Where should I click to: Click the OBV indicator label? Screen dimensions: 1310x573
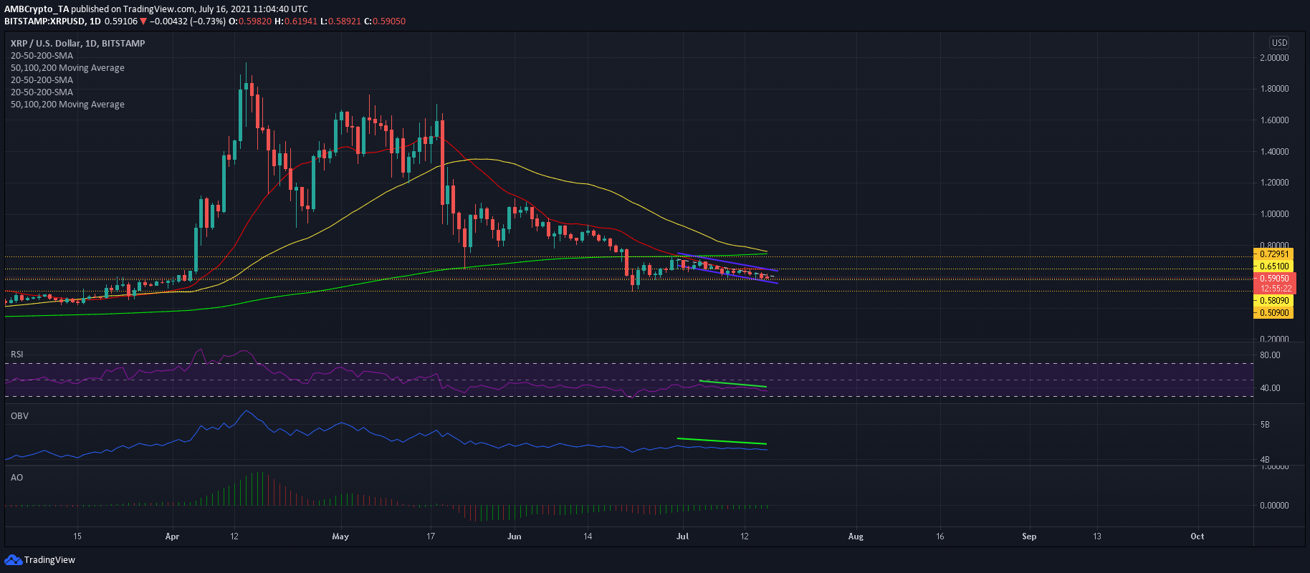tap(19, 415)
